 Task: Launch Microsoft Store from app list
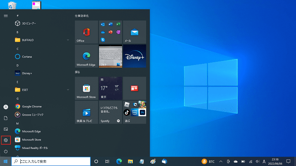[42, 140]
